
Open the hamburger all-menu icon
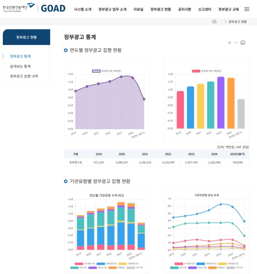coord(247,9)
